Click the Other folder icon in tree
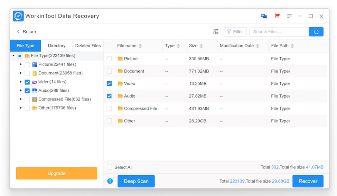Image resolution: width=337 pixels, height=196 pixels. coord(35,108)
